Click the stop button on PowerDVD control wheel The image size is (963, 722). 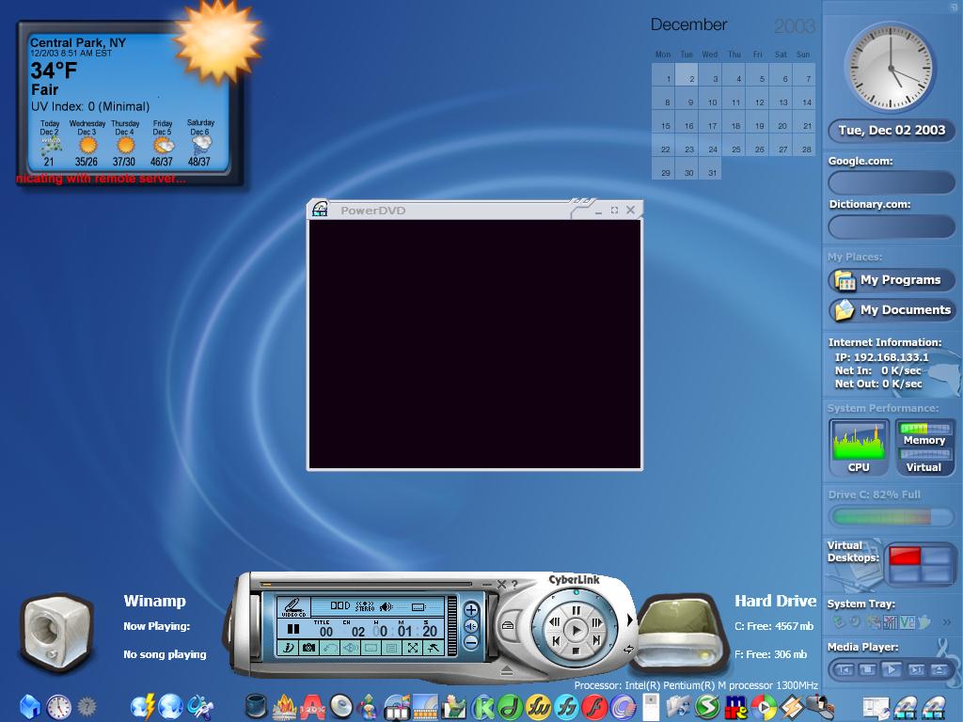click(576, 649)
